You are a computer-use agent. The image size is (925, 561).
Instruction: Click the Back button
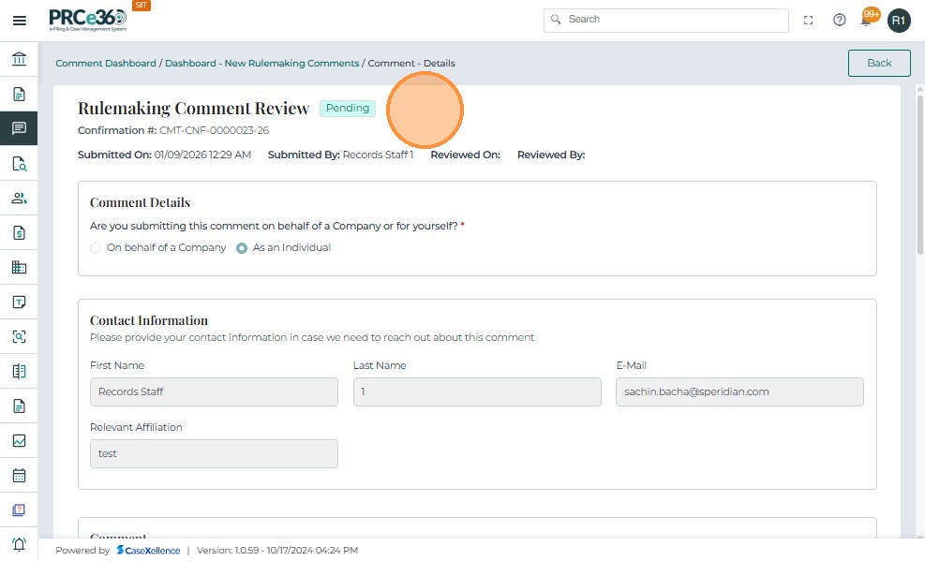[x=879, y=63]
